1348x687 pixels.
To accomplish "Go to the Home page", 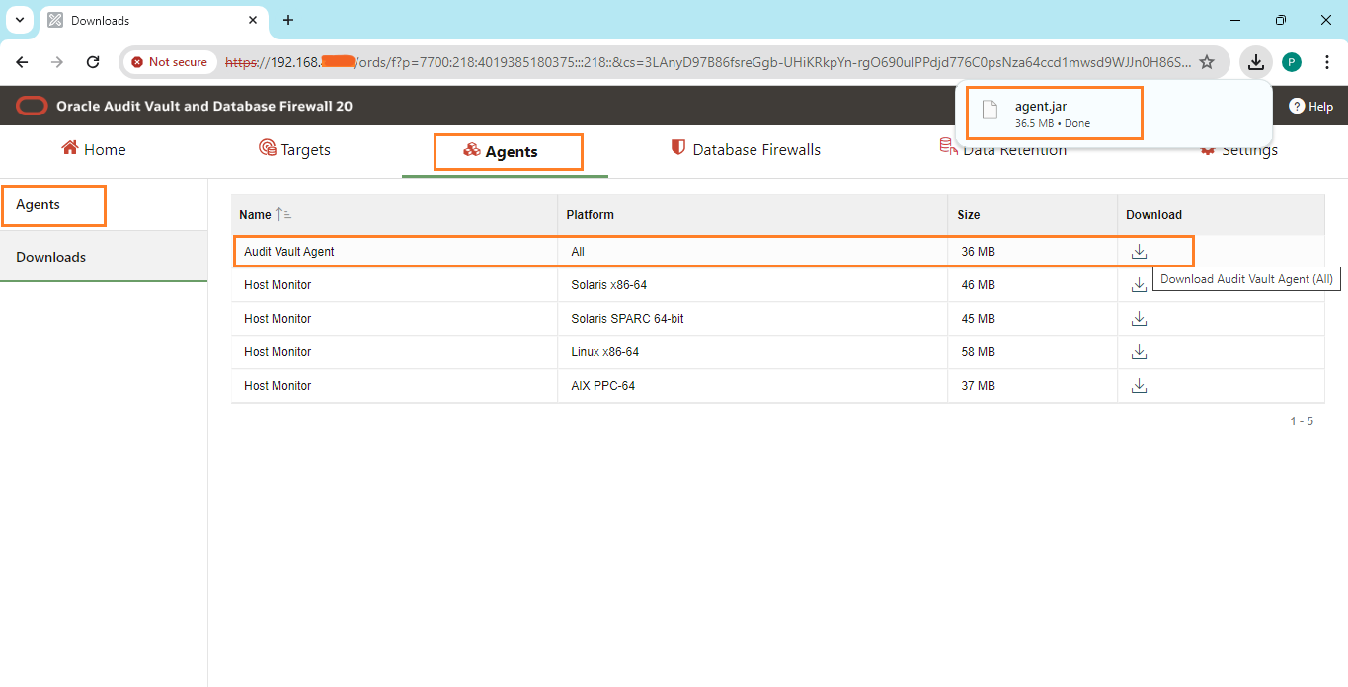I will [93, 149].
